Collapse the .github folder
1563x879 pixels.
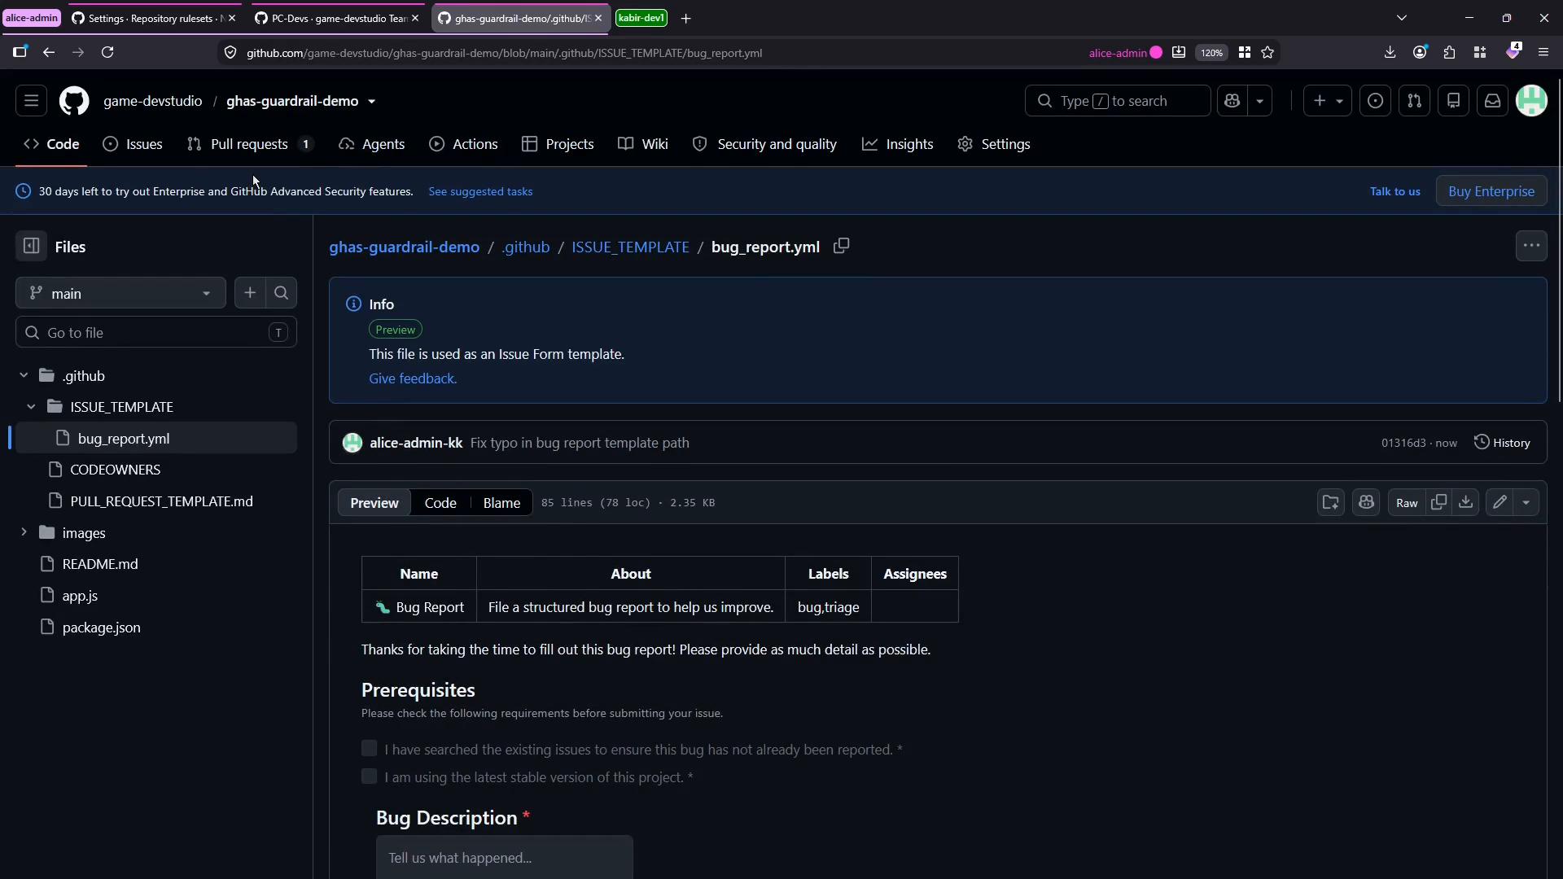coord(24,375)
